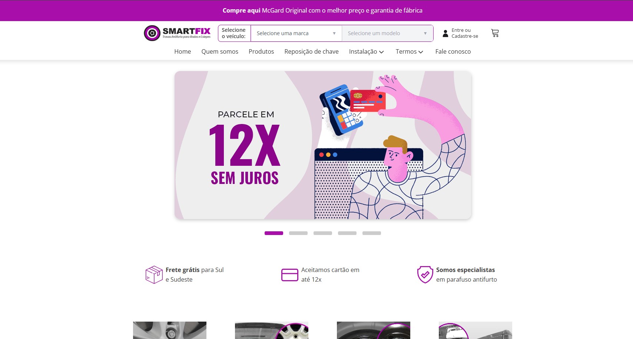Screen dimensions: 633x339
Task: Click the SmartFix logo
Action: [x=177, y=33]
